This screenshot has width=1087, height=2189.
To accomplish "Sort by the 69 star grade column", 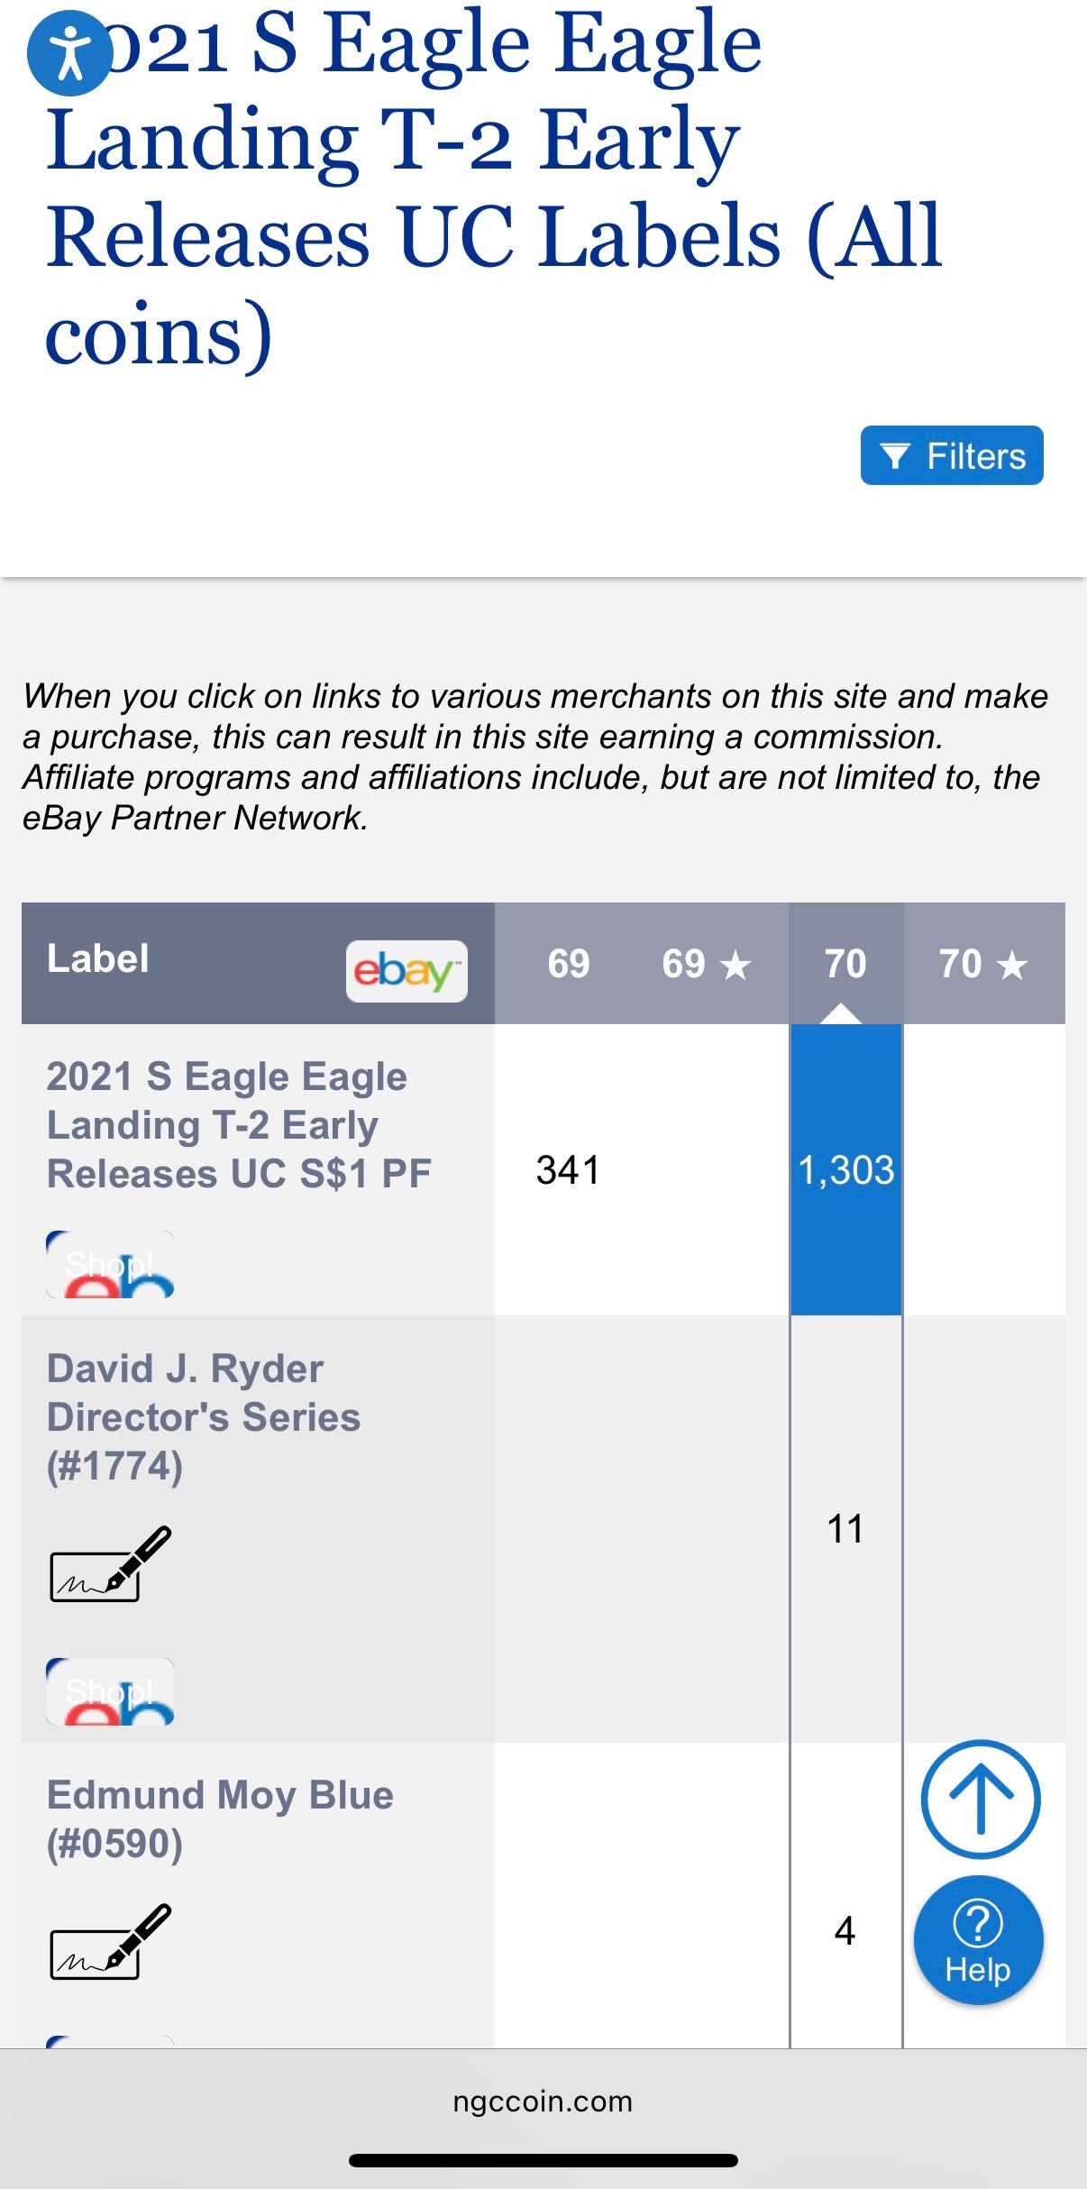I will pos(706,964).
